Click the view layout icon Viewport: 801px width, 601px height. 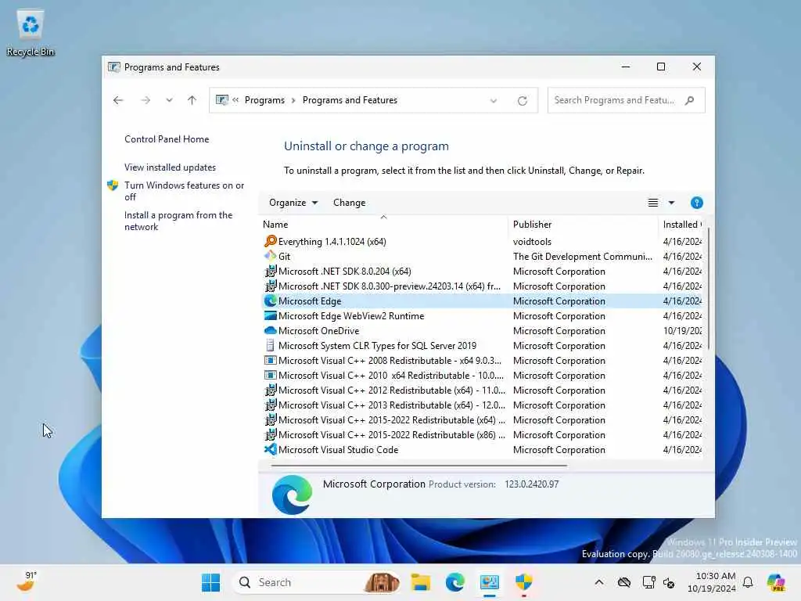coord(653,203)
